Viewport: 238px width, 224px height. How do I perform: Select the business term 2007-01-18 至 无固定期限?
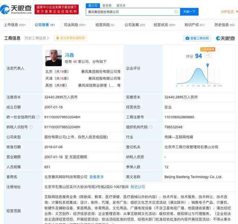(65, 157)
